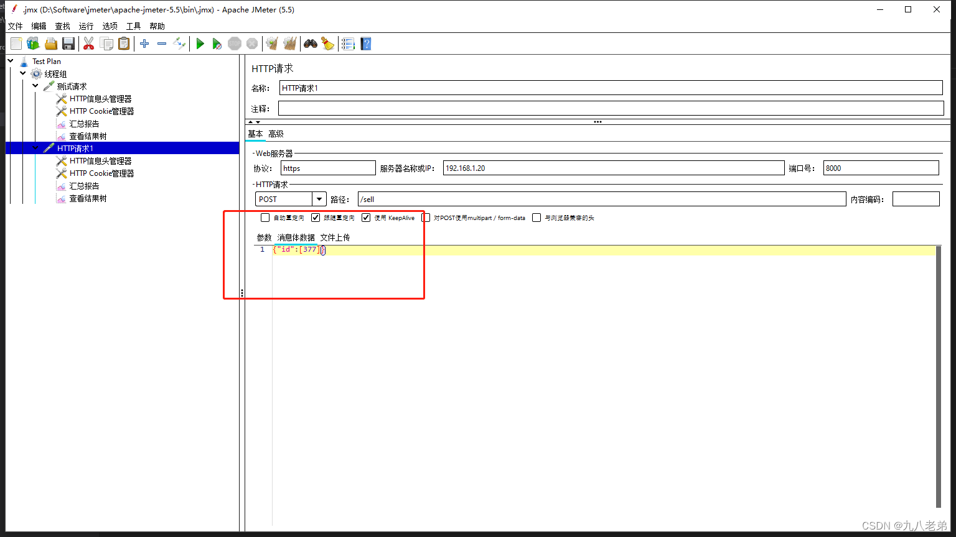Switch to the 参数 tab

pos(264,237)
